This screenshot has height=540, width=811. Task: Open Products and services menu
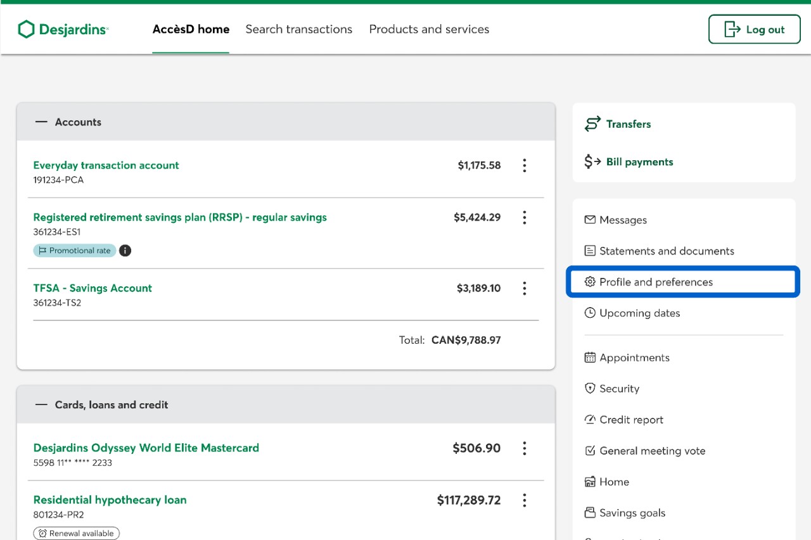pos(429,29)
